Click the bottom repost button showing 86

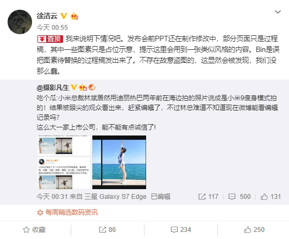[x=108, y=230]
